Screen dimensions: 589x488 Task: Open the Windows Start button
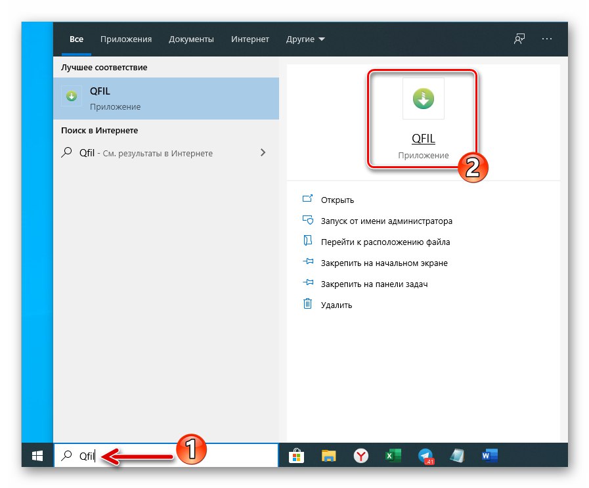37,456
